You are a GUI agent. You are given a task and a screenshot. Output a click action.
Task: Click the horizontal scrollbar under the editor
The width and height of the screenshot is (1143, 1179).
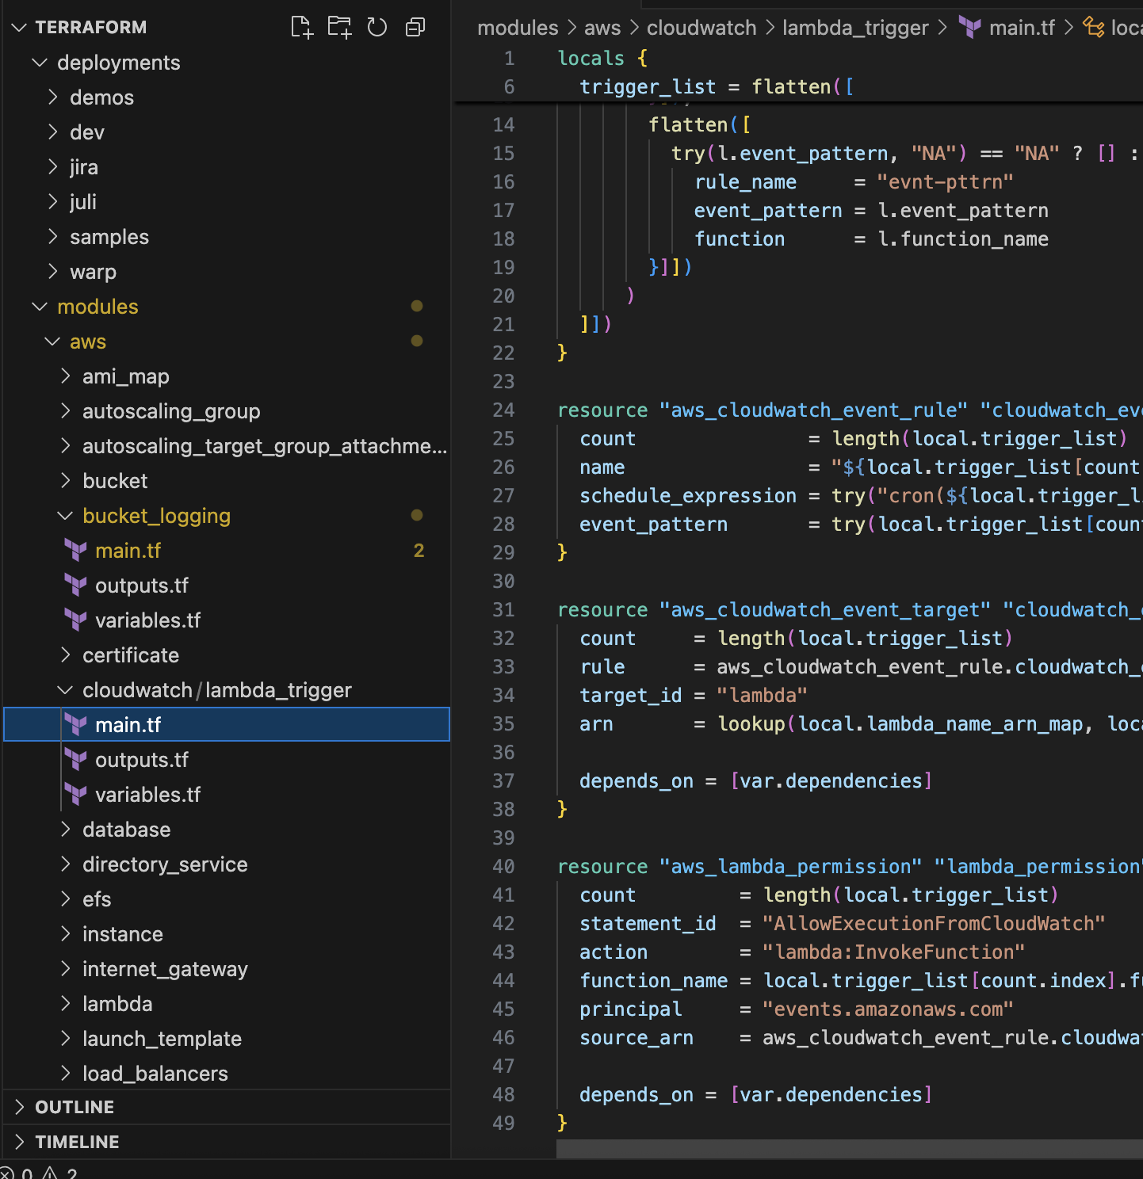click(x=850, y=1149)
